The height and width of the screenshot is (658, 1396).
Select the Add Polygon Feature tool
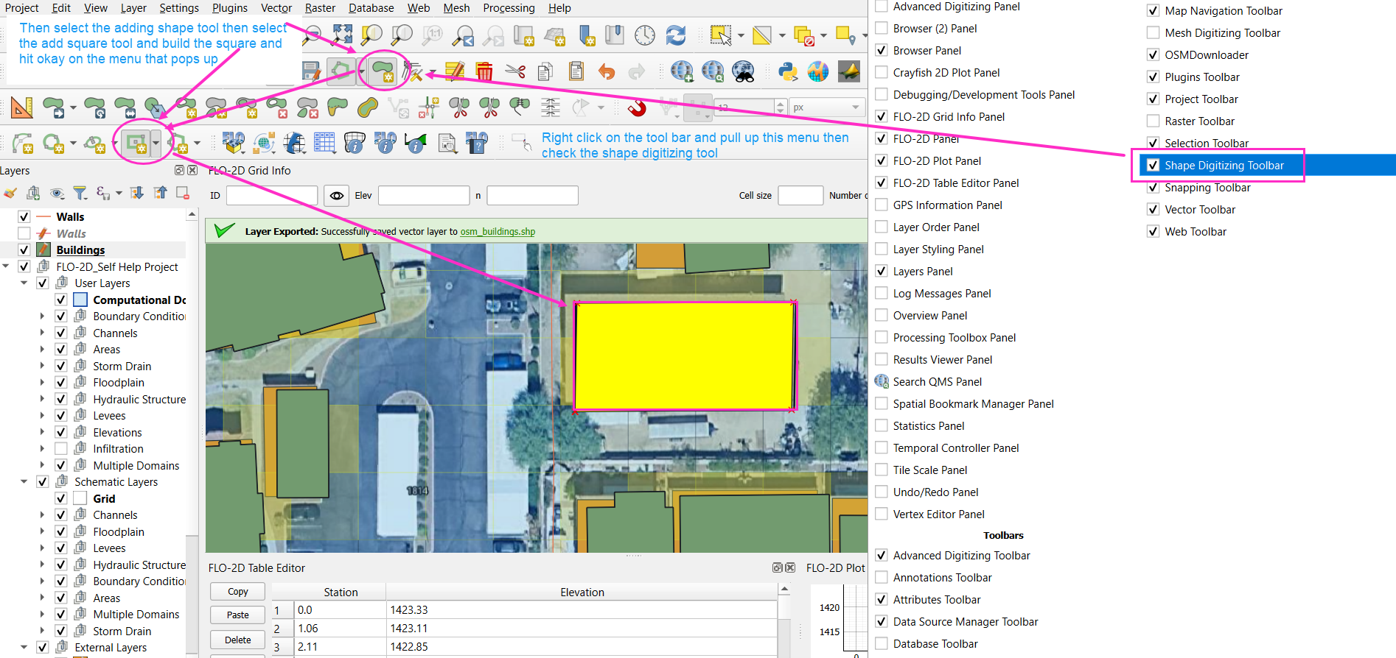tap(382, 71)
